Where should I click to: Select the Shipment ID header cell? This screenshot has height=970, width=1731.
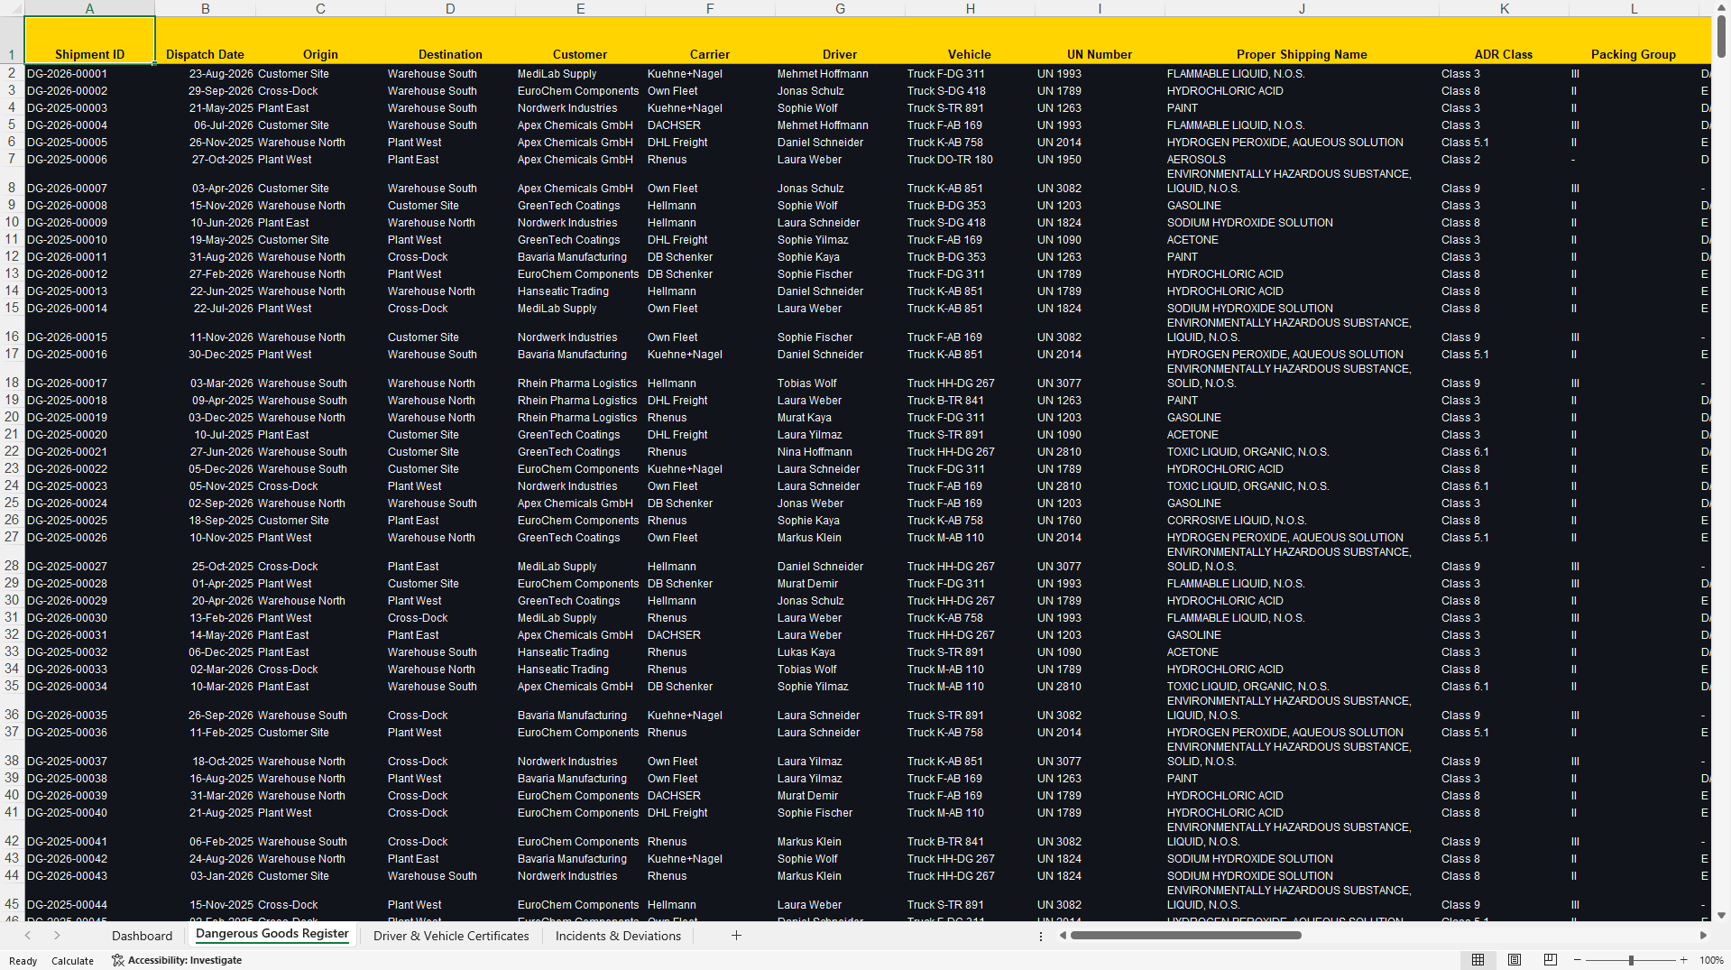[x=89, y=40]
